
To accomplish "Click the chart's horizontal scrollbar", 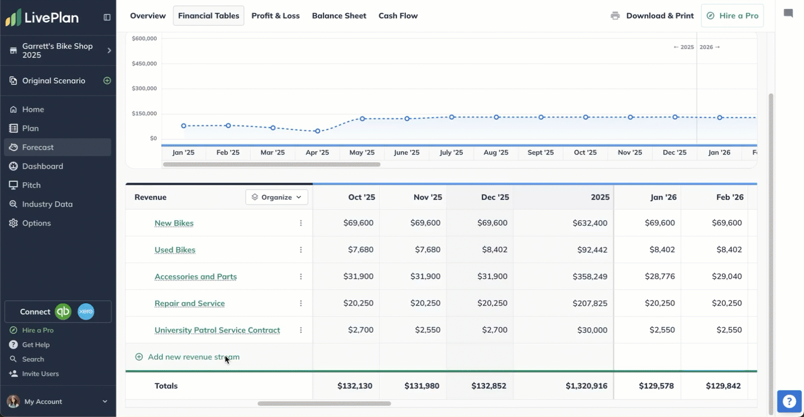I will pyautogui.click(x=271, y=164).
